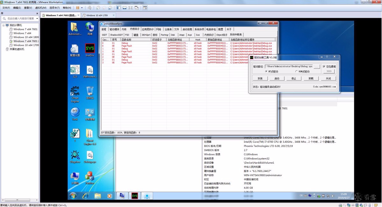Select the 123 desktop icon

coord(75,72)
